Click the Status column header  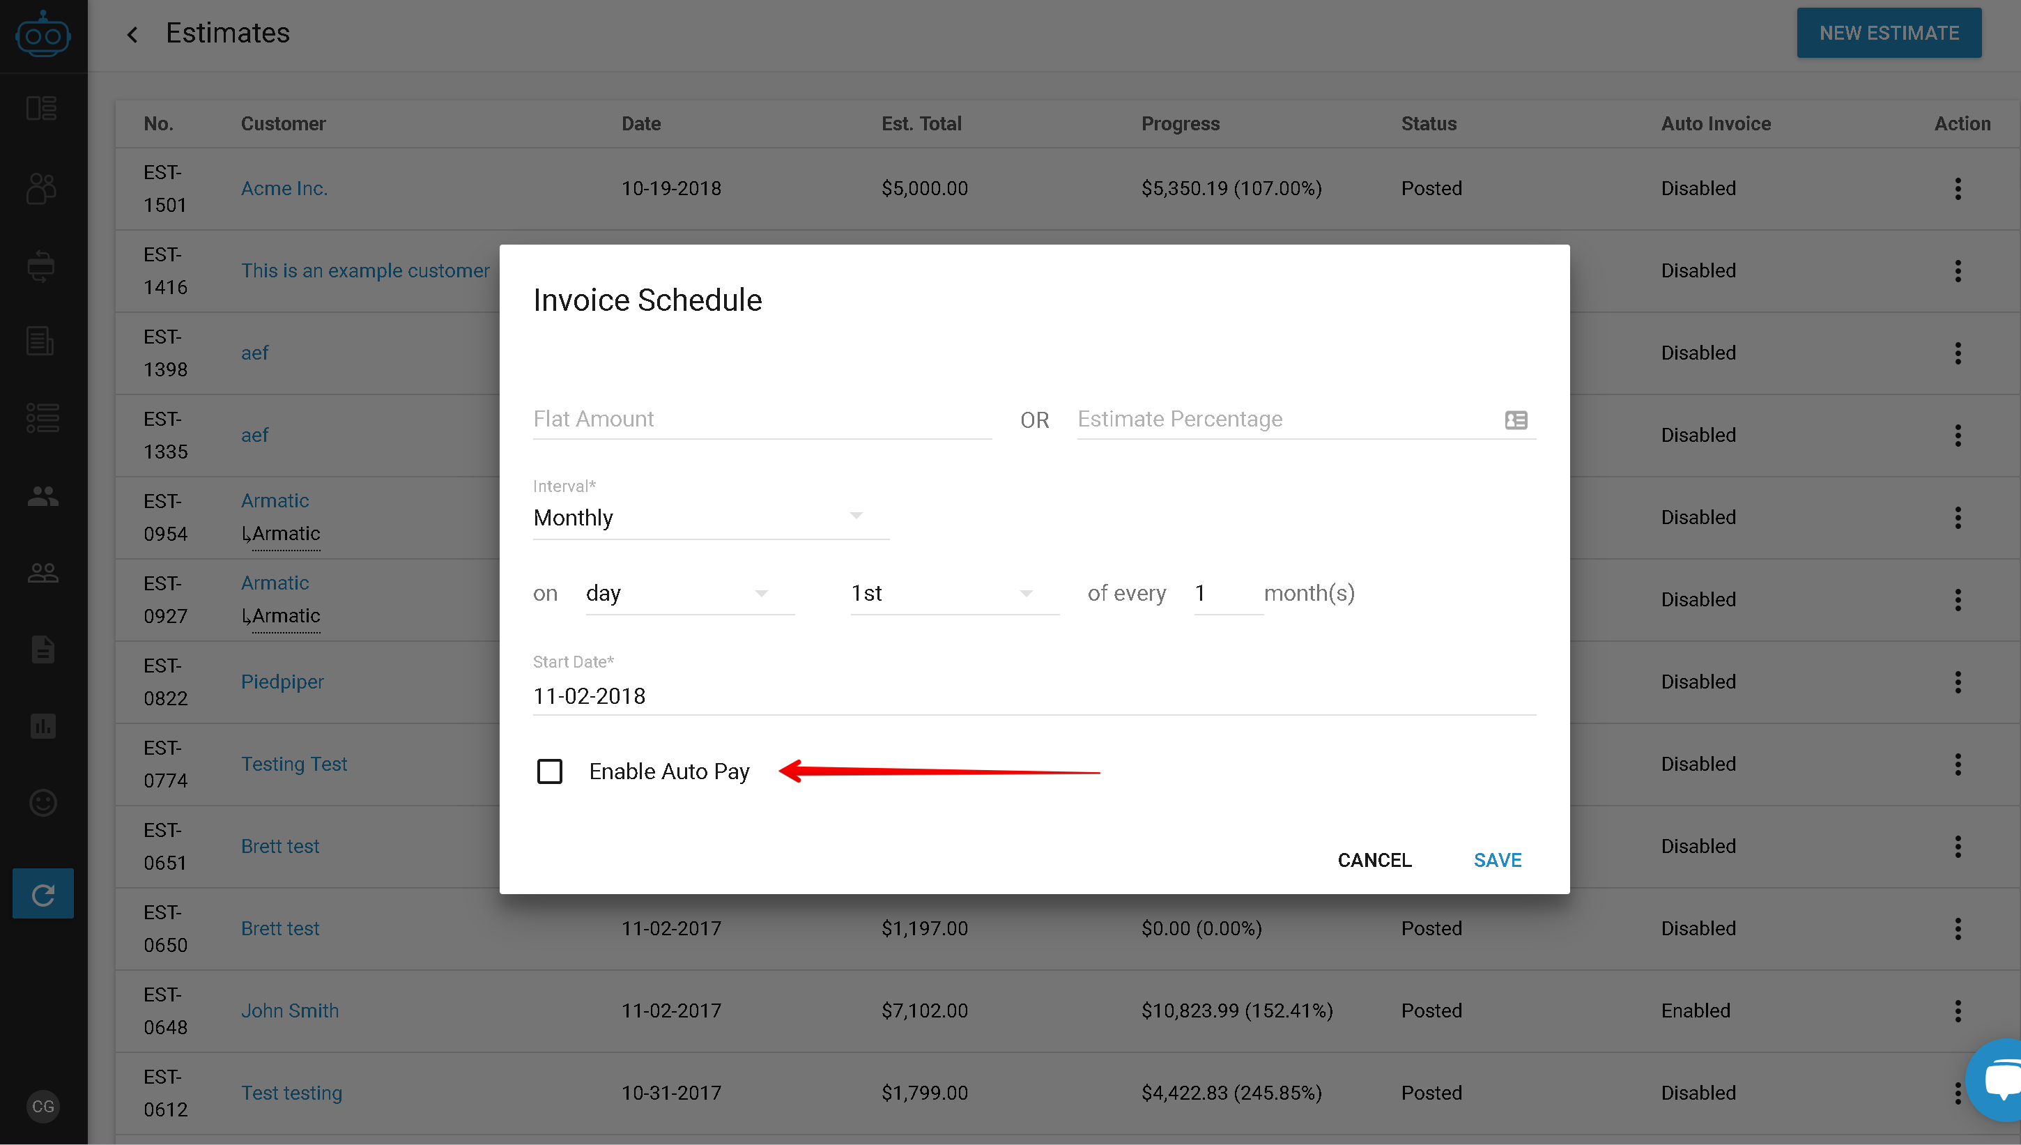tap(1429, 123)
